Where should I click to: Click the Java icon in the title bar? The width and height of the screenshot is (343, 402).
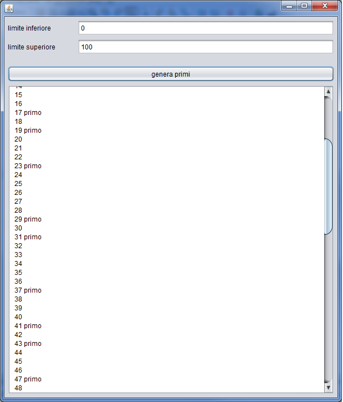tap(9, 8)
